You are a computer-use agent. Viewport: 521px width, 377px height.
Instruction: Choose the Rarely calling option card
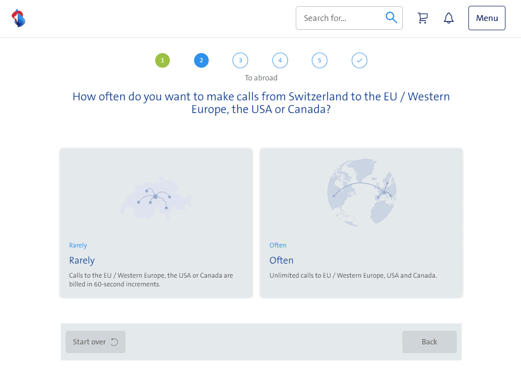click(x=156, y=223)
